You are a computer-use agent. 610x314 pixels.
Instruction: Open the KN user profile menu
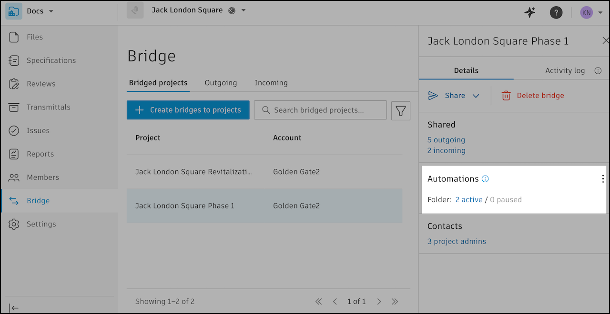(591, 12)
